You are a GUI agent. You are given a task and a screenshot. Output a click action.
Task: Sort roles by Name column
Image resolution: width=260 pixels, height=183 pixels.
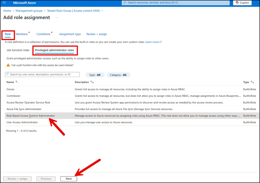(13, 82)
